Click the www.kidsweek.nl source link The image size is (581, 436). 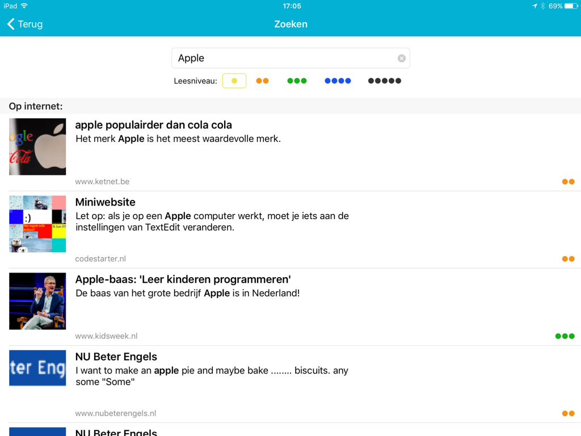(106, 336)
